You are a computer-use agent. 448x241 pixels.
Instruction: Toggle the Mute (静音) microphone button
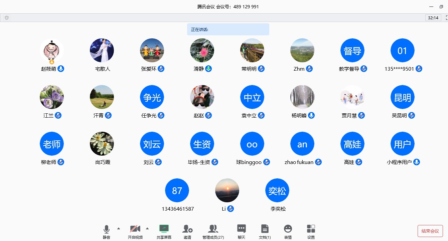(107, 229)
